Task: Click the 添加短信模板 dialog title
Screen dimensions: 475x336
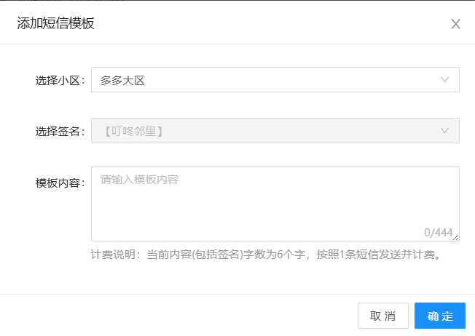Action: pyautogui.click(x=55, y=24)
